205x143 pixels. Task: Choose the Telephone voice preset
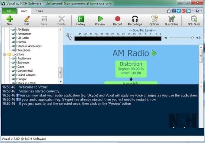[x=24, y=50]
